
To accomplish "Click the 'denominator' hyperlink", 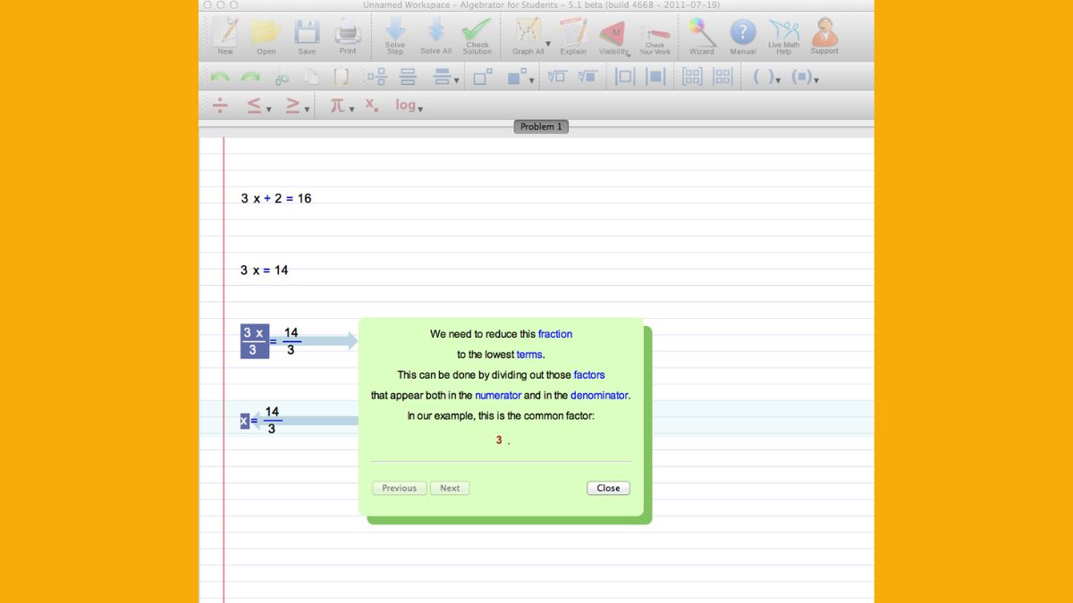I will point(599,395).
